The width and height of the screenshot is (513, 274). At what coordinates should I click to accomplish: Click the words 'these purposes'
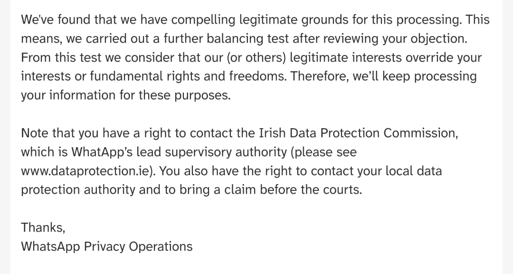pyautogui.click(x=183, y=95)
